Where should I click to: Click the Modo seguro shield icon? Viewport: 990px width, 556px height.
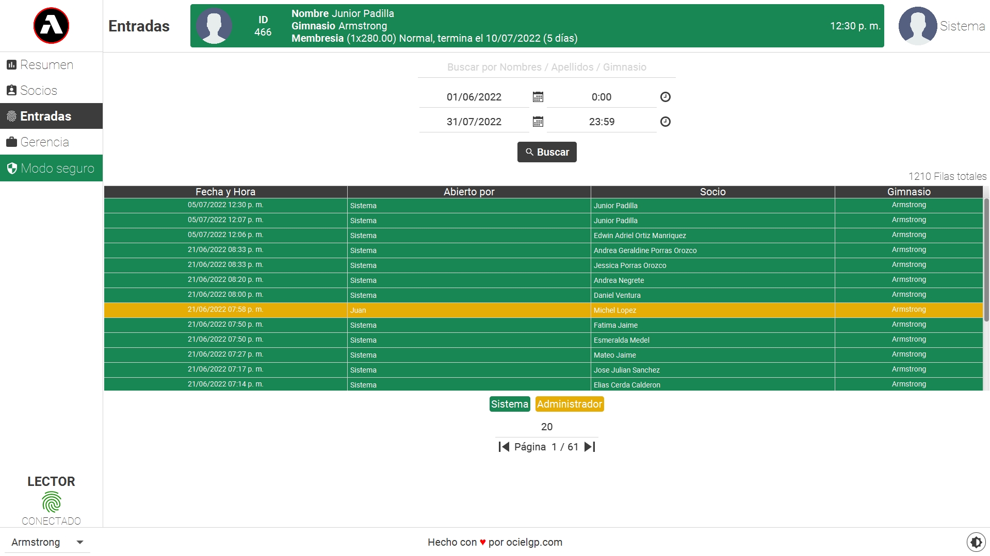point(12,169)
